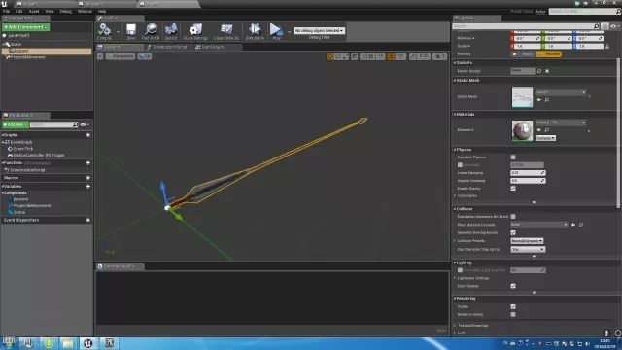Viewport: 622px width, 350px height.
Task: Open the Collision Presets dropdown
Action: 527,241
